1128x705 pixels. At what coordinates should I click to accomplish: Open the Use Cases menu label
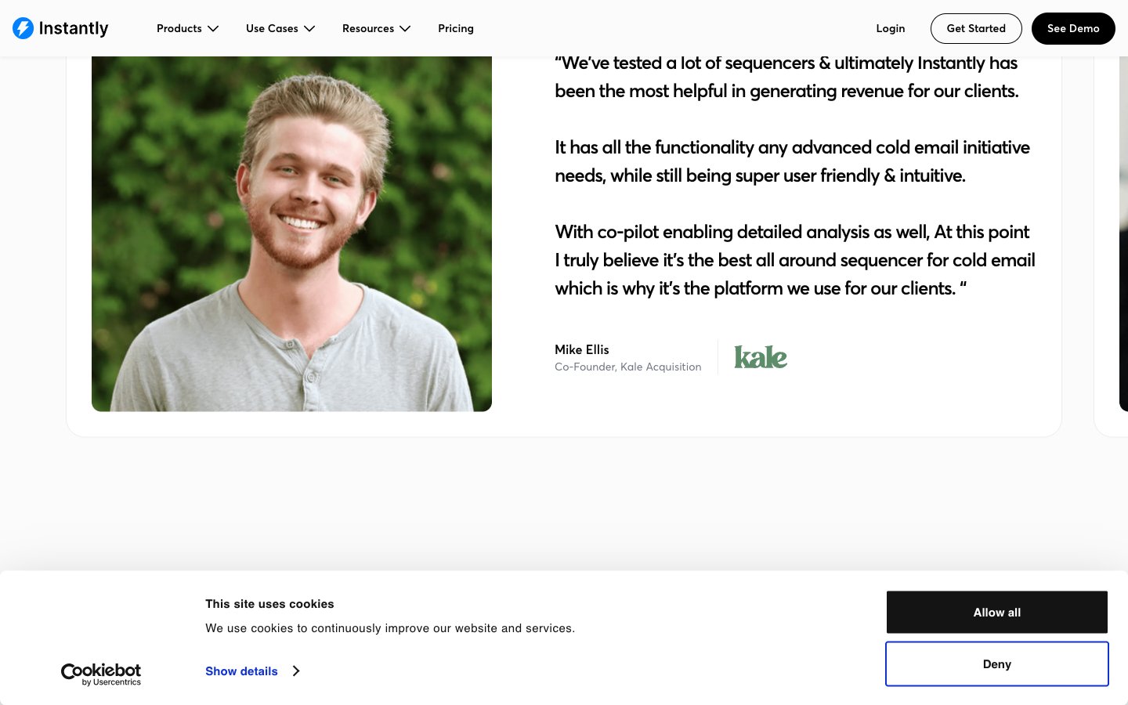(x=272, y=28)
